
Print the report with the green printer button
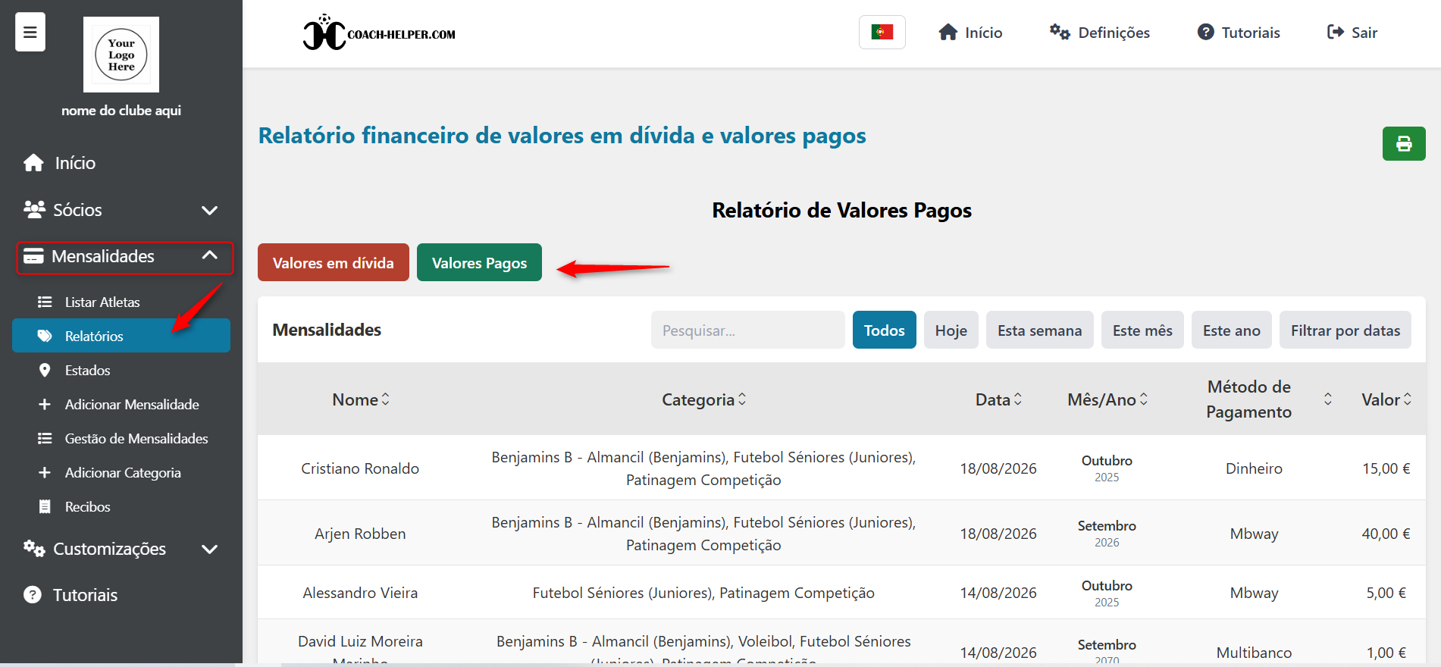[x=1404, y=143]
